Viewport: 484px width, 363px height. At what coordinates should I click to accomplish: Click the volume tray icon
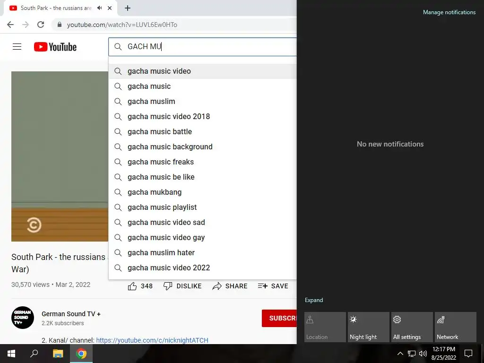pos(423,354)
